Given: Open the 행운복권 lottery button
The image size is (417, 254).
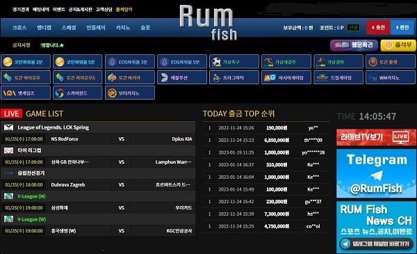Looking at the screenshot, I should (x=354, y=45).
